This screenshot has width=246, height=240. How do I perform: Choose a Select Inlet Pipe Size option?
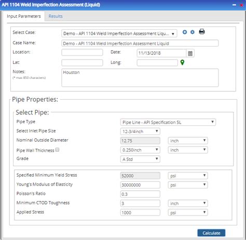(x=140, y=131)
